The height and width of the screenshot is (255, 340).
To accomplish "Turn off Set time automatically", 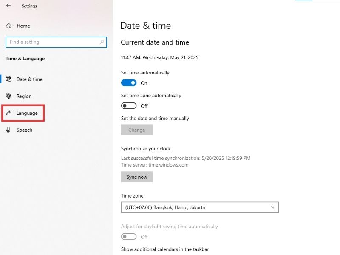I will [x=129, y=83].
